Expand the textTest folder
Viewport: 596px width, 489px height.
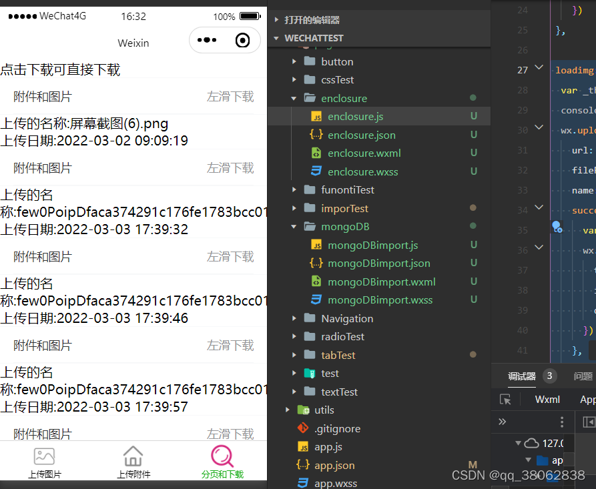(x=294, y=392)
